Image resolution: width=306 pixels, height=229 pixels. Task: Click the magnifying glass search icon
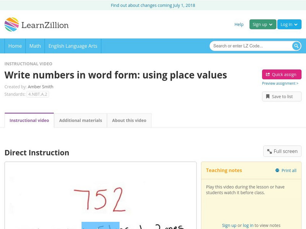coord(296,46)
